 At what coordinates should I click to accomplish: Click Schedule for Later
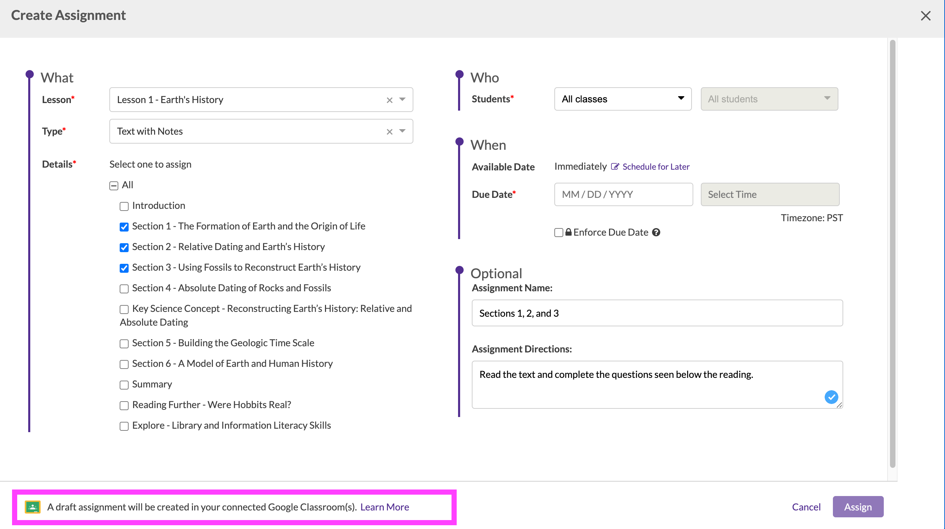pos(655,166)
